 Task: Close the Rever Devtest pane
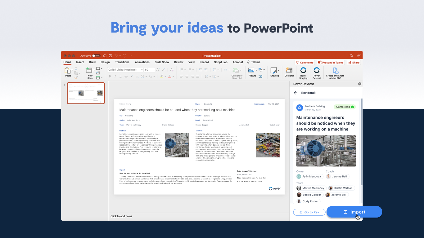pos(360,84)
